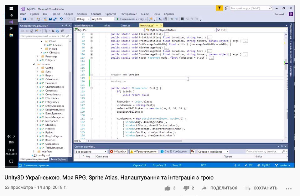
Task: Click Подключить к Unity attach button
Action: [x=130, y=19]
